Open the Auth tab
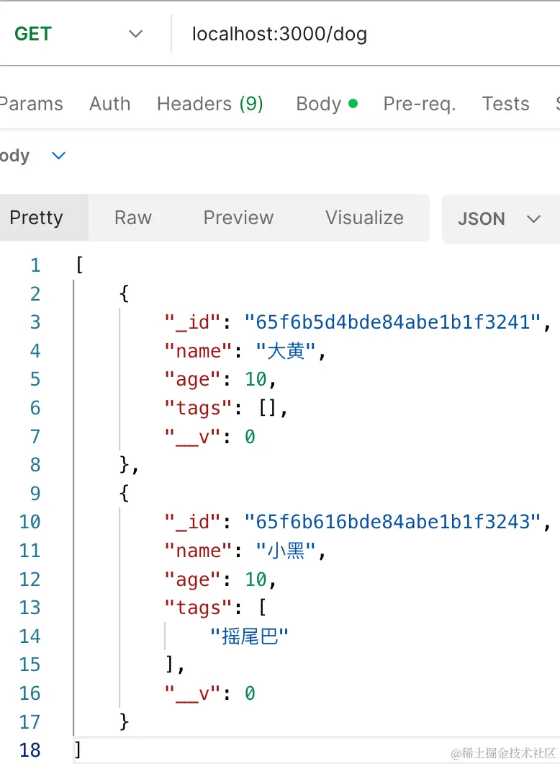Screen dimensions: 560x764 point(110,104)
